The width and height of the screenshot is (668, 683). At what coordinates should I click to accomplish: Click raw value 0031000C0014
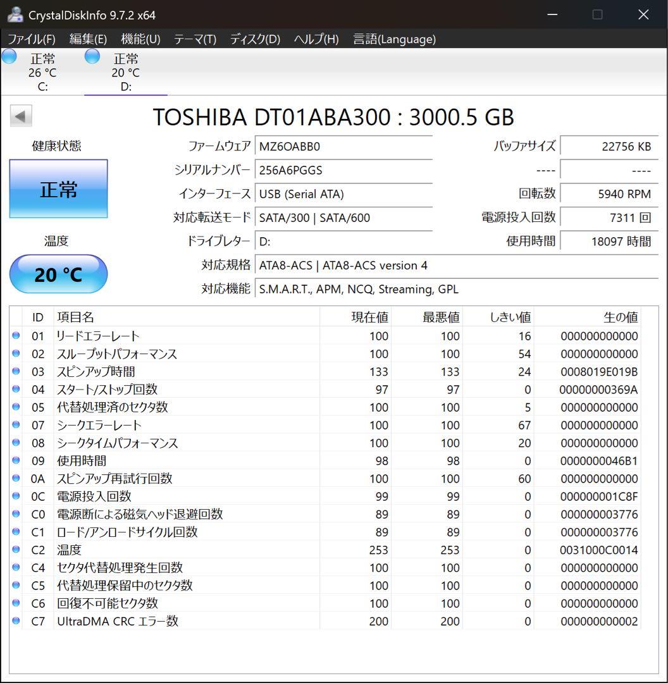599,550
